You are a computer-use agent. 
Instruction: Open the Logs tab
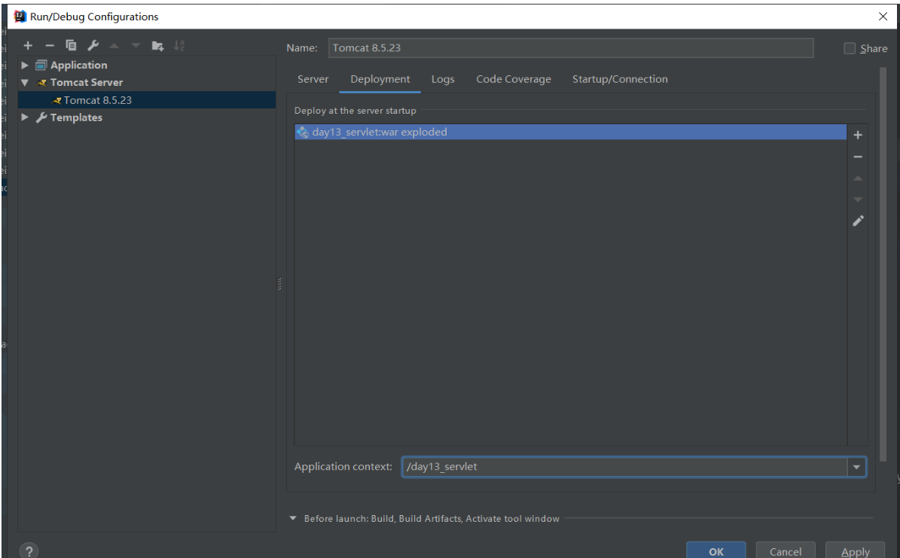[x=443, y=79]
